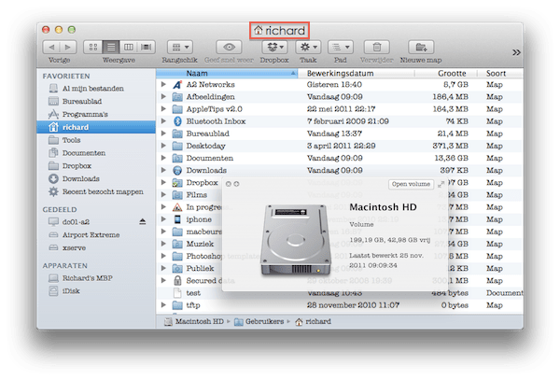Select the Desktoday folder row

pyautogui.click(x=340, y=146)
